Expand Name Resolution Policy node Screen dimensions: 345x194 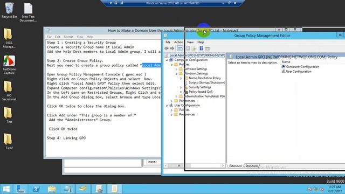tap(181, 78)
